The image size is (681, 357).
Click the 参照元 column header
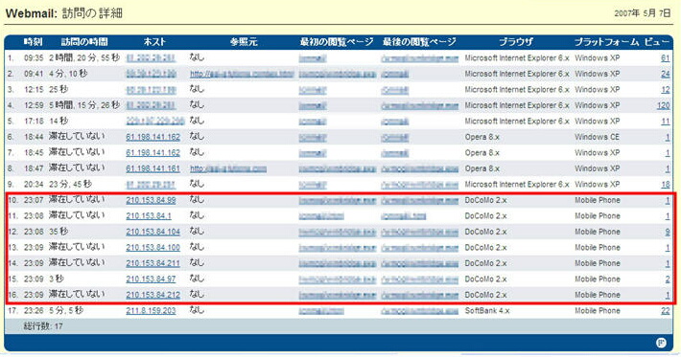pos(244,42)
